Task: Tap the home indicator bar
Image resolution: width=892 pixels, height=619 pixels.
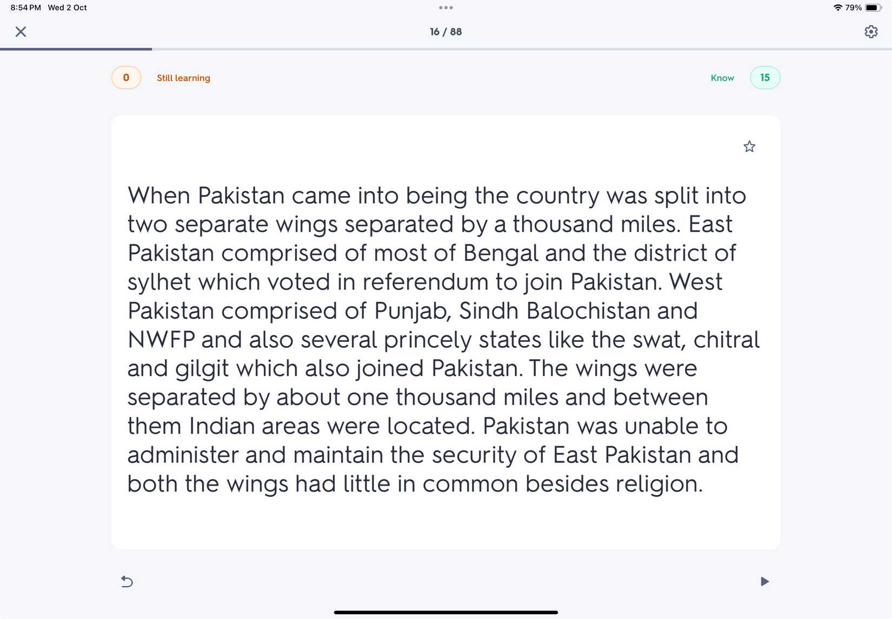Action: coord(446,612)
